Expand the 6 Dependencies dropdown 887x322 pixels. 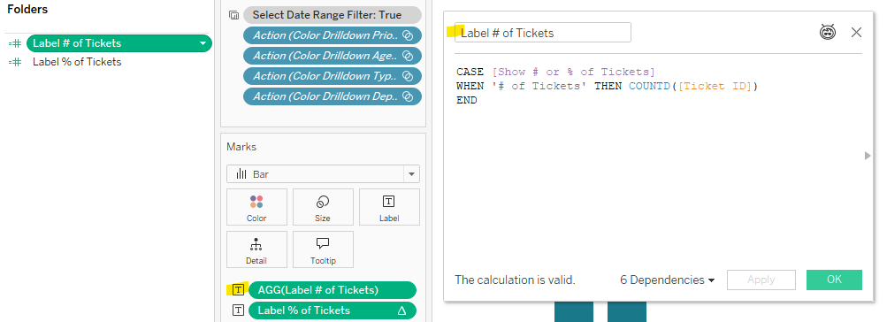(x=668, y=280)
